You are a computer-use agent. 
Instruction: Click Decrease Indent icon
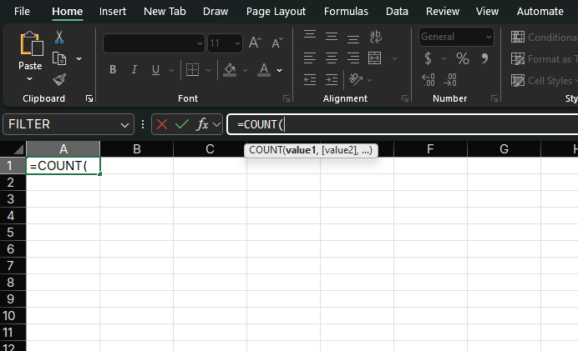click(310, 79)
